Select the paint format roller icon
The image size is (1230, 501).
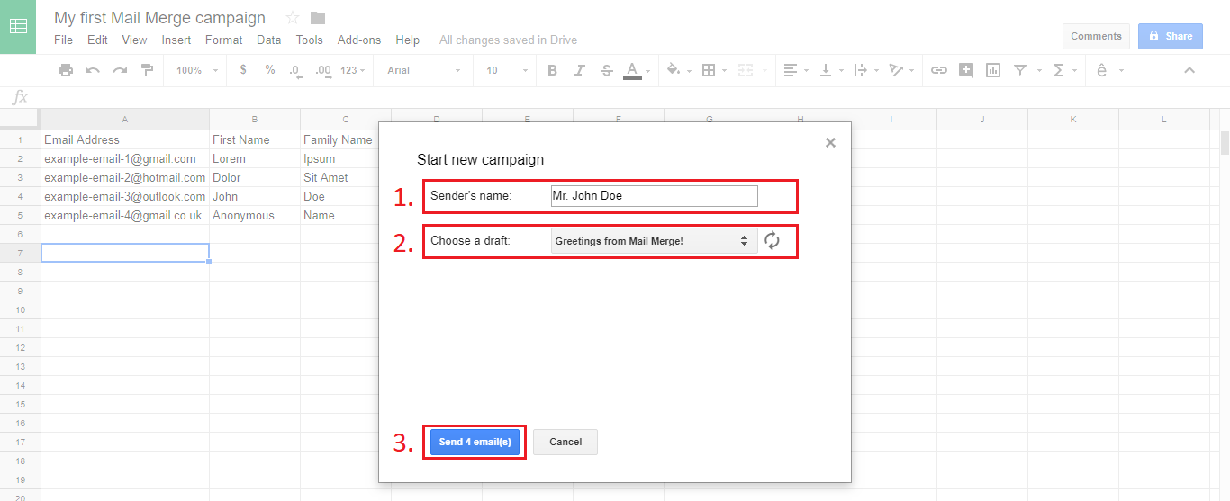tap(147, 70)
